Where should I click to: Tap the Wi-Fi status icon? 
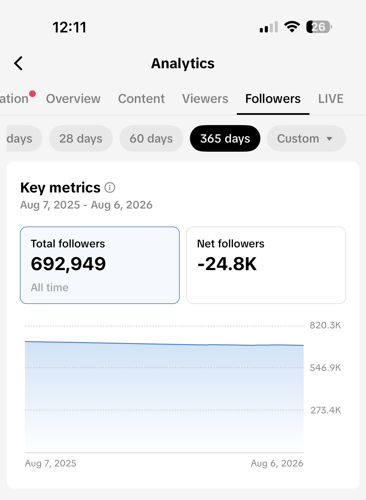(292, 27)
